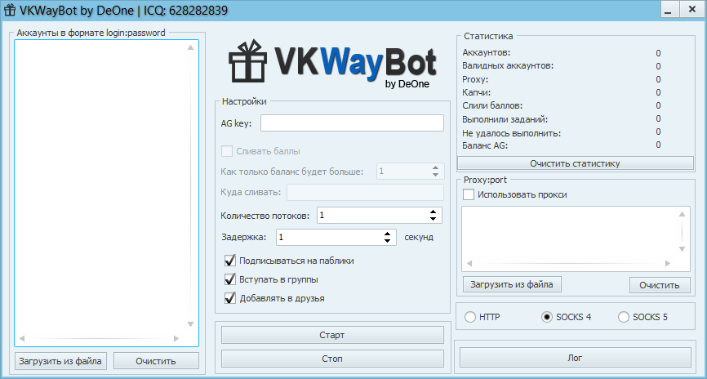Toggle the 'Сливать баллы' checkbox
707x379 pixels.
point(227,151)
